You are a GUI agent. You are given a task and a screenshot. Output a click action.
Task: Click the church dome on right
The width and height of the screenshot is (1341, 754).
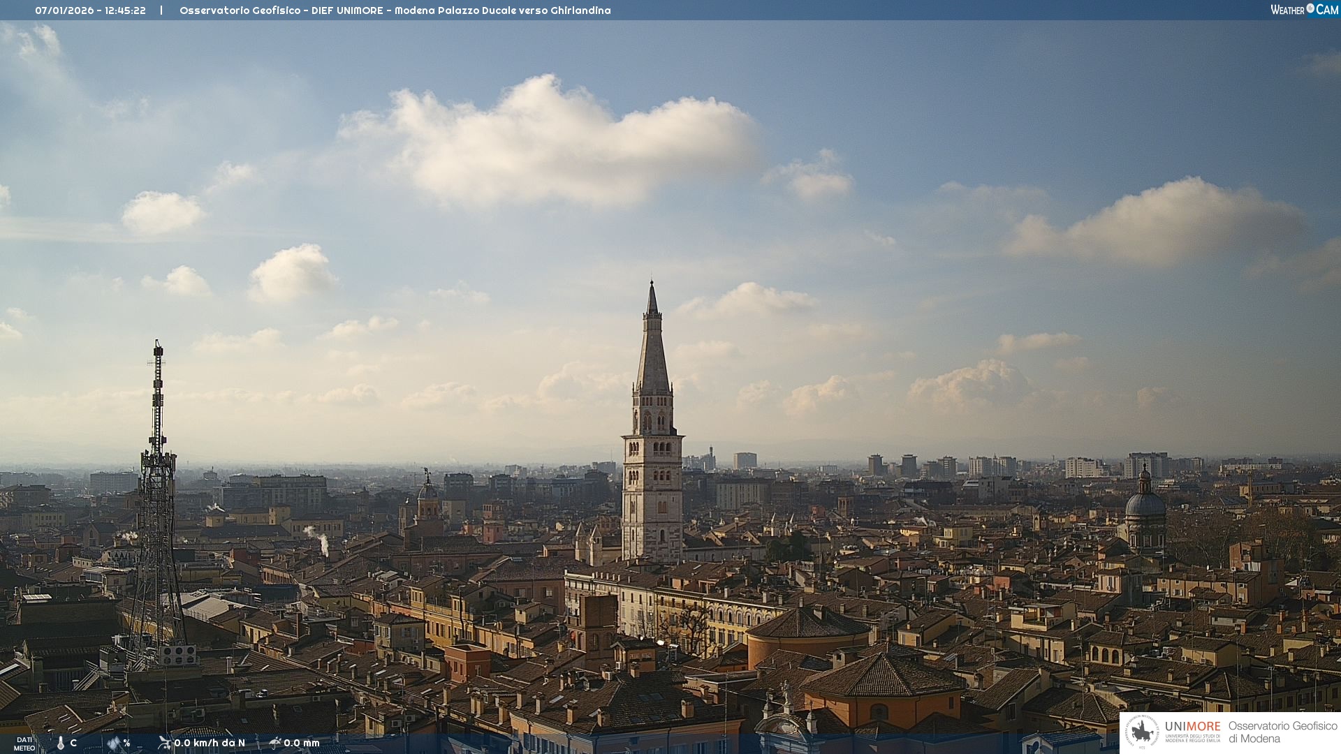[1145, 504]
